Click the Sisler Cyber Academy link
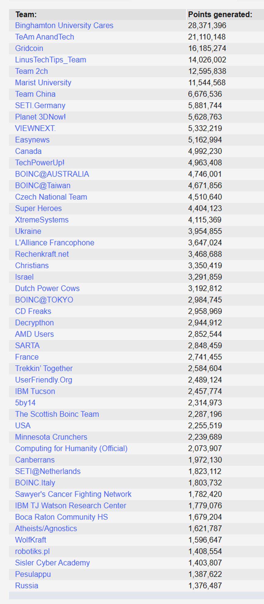The image size is (264, 604). [x=52, y=563]
